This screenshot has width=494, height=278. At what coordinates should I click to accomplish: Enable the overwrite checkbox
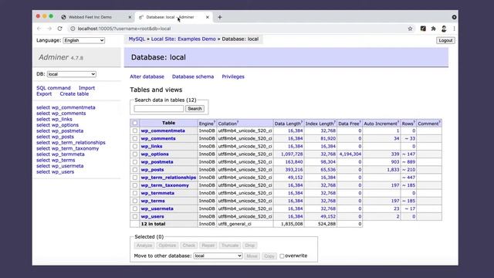tap(282, 256)
